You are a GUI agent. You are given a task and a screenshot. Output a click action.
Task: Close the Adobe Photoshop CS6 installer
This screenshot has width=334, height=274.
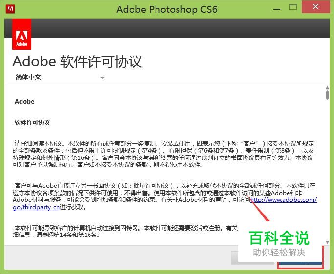point(316,7)
